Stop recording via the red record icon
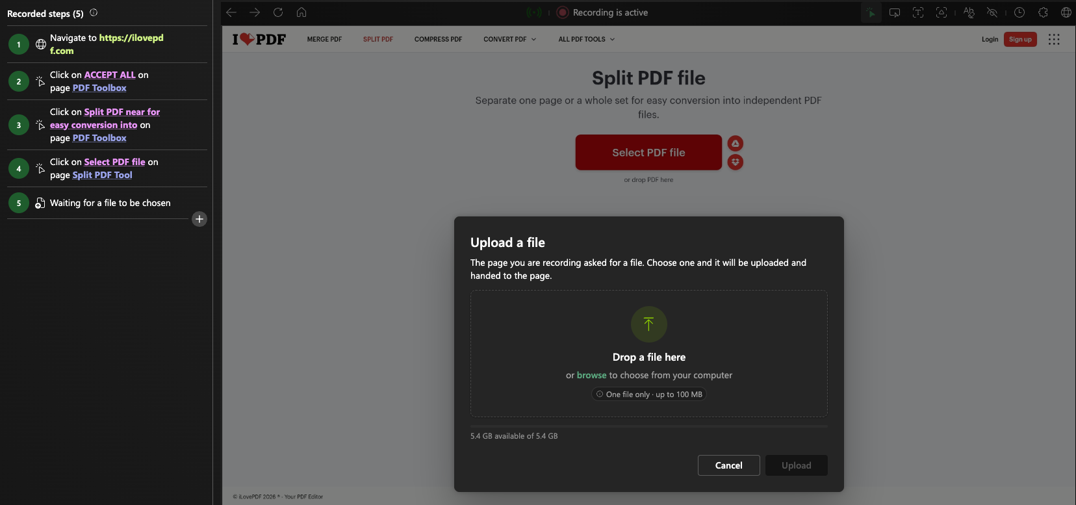 click(x=563, y=12)
